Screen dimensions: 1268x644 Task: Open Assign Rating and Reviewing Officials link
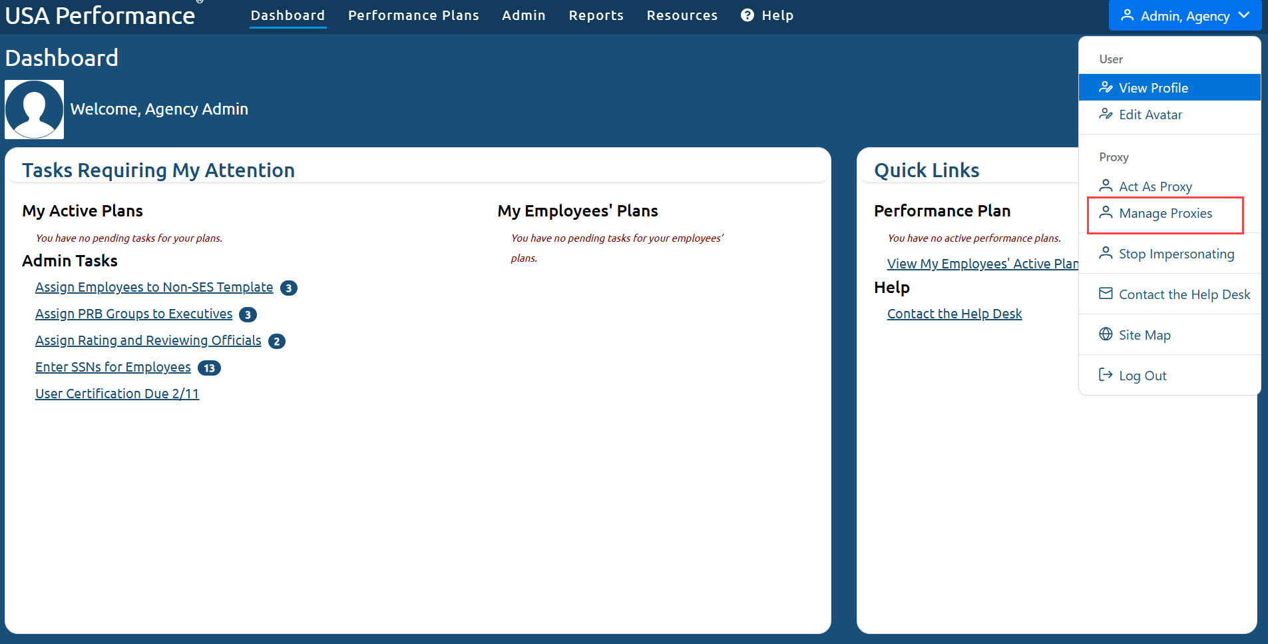click(x=148, y=340)
